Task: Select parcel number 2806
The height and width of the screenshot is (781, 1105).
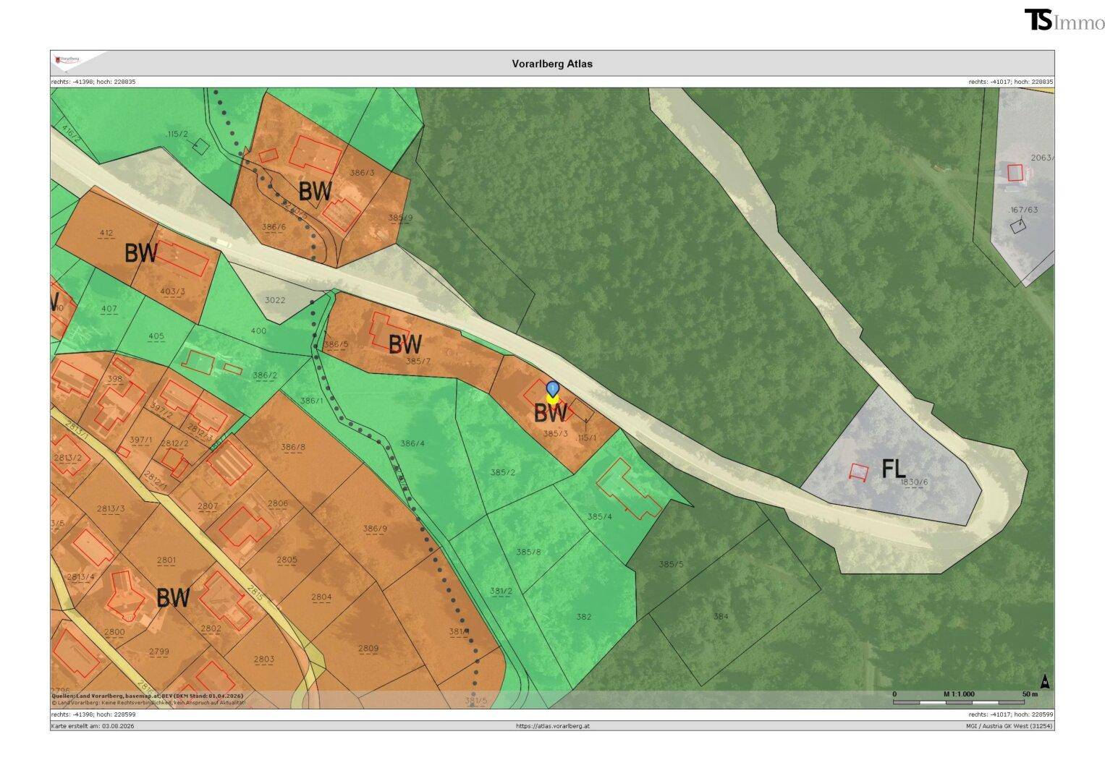Action: [x=278, y=503]
